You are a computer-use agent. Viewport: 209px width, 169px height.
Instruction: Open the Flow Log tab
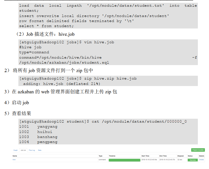point(32,150)
